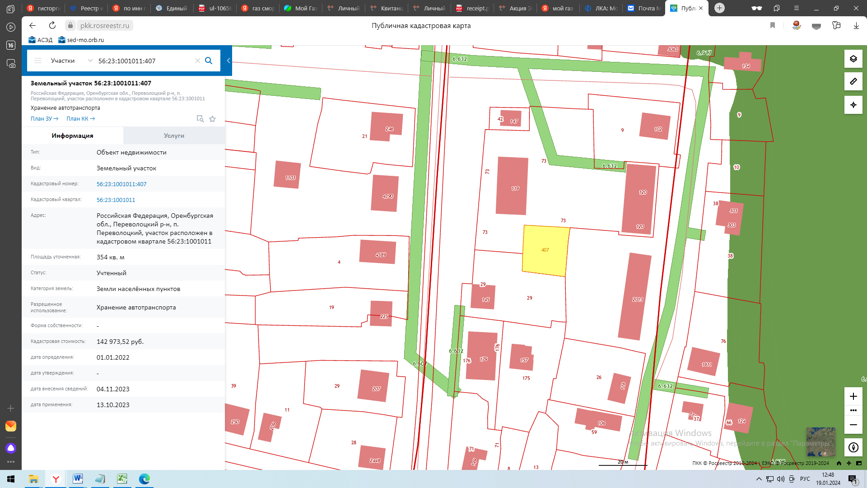This screenshot has height=488, width=867.
Task: Click the cadastral number input field
Action: 144,61
